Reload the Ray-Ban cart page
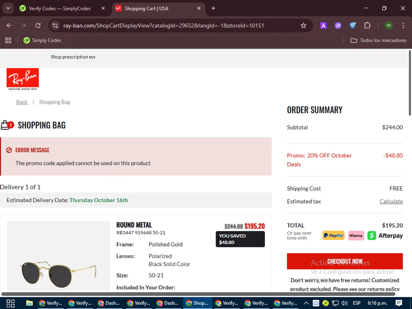 38,26
